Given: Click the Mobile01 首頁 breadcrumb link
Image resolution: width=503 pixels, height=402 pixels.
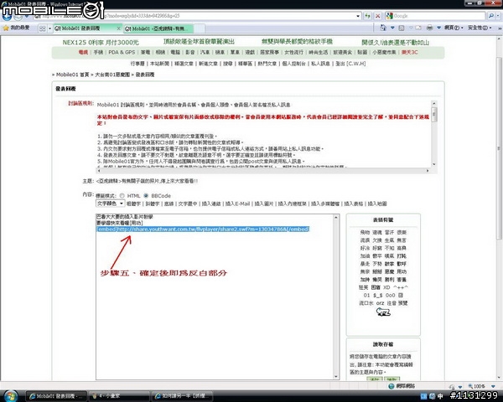Looking at the screenshot, I should tap(72, 75).
